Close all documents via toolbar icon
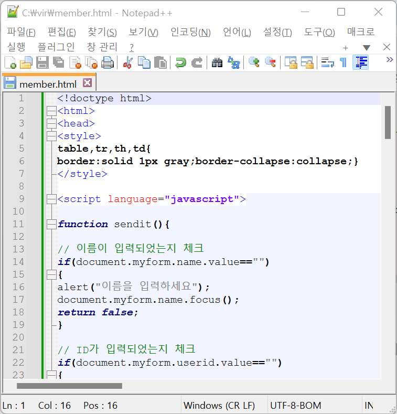Viewport: 397px width, 414px height. (91, 63)
